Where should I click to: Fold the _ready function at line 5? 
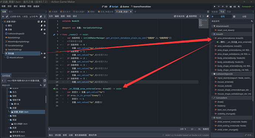61,35
